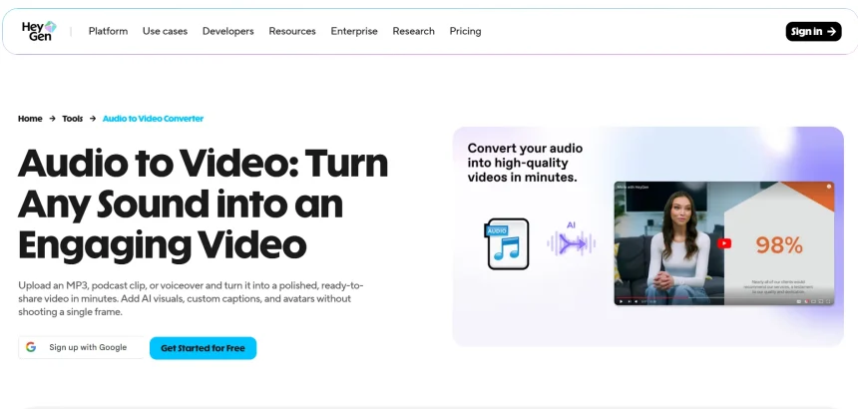This screenshot has width=858, height=409.
Task: Open the Developers dropdown
Action: coord(227,31)
